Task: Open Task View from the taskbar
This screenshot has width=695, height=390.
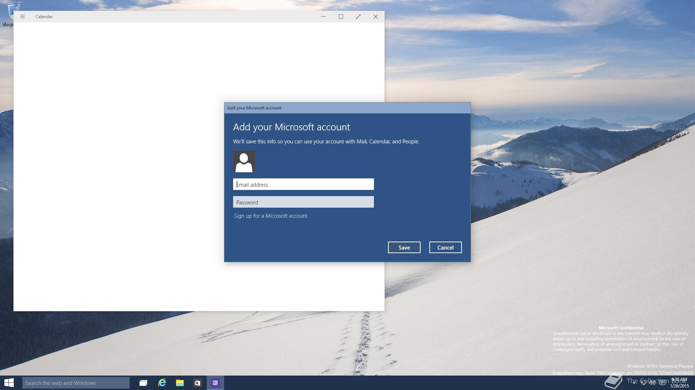Action: (x=143, y=383)
